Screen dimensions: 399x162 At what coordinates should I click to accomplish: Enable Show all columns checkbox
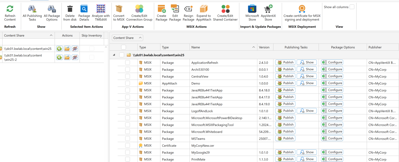(352, 7)
